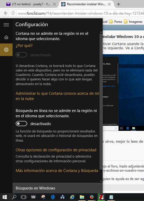
Task: Launch Microsoft Edge from the taskbar
Action: click(53, 197)
